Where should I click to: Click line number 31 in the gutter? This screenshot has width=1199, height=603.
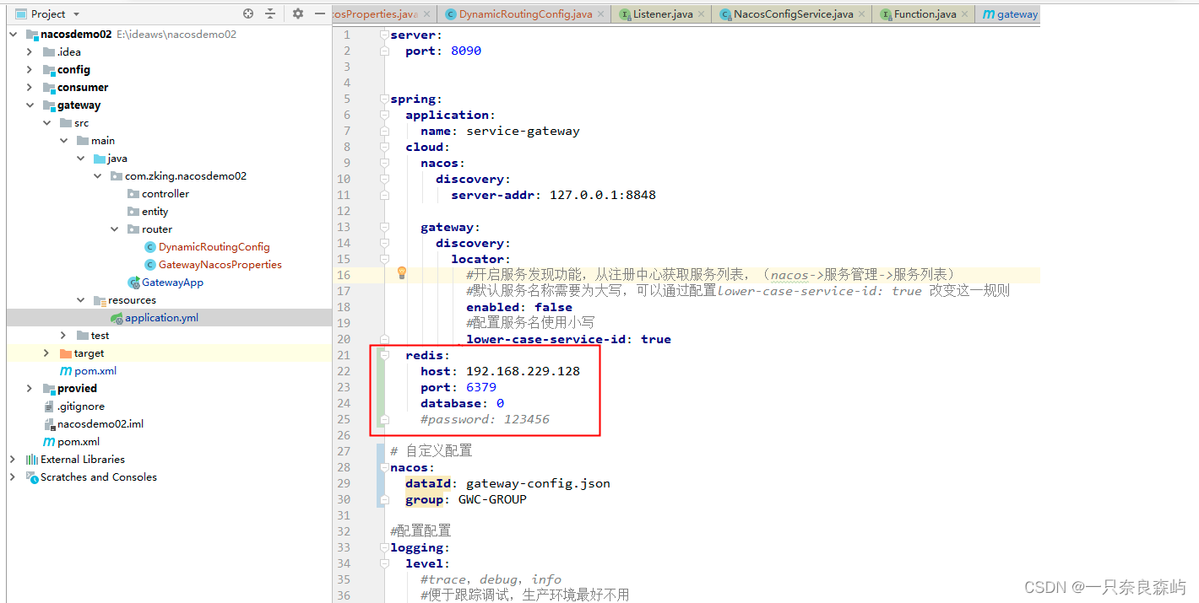click(343, 515)
